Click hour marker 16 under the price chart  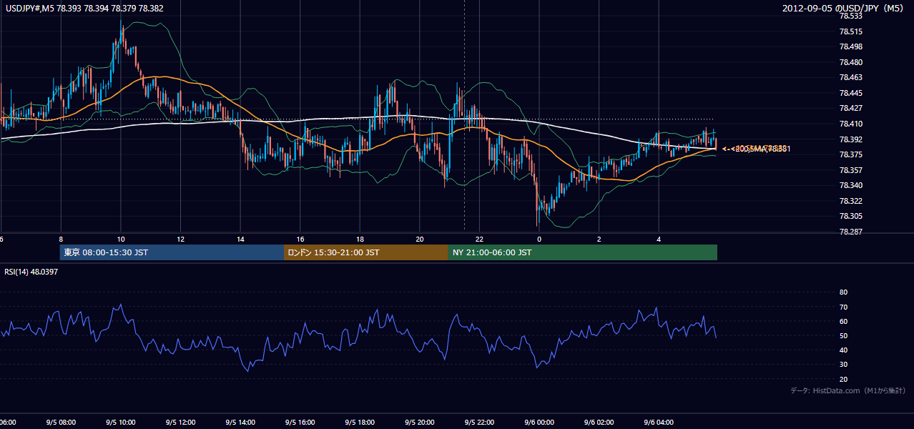300,240
